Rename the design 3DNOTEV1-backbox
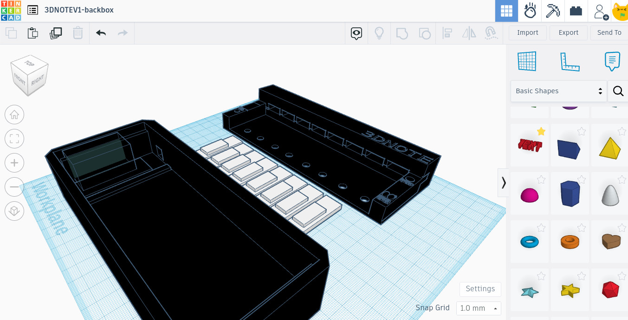This screenshot has width=628, height=320. (79, 10)
